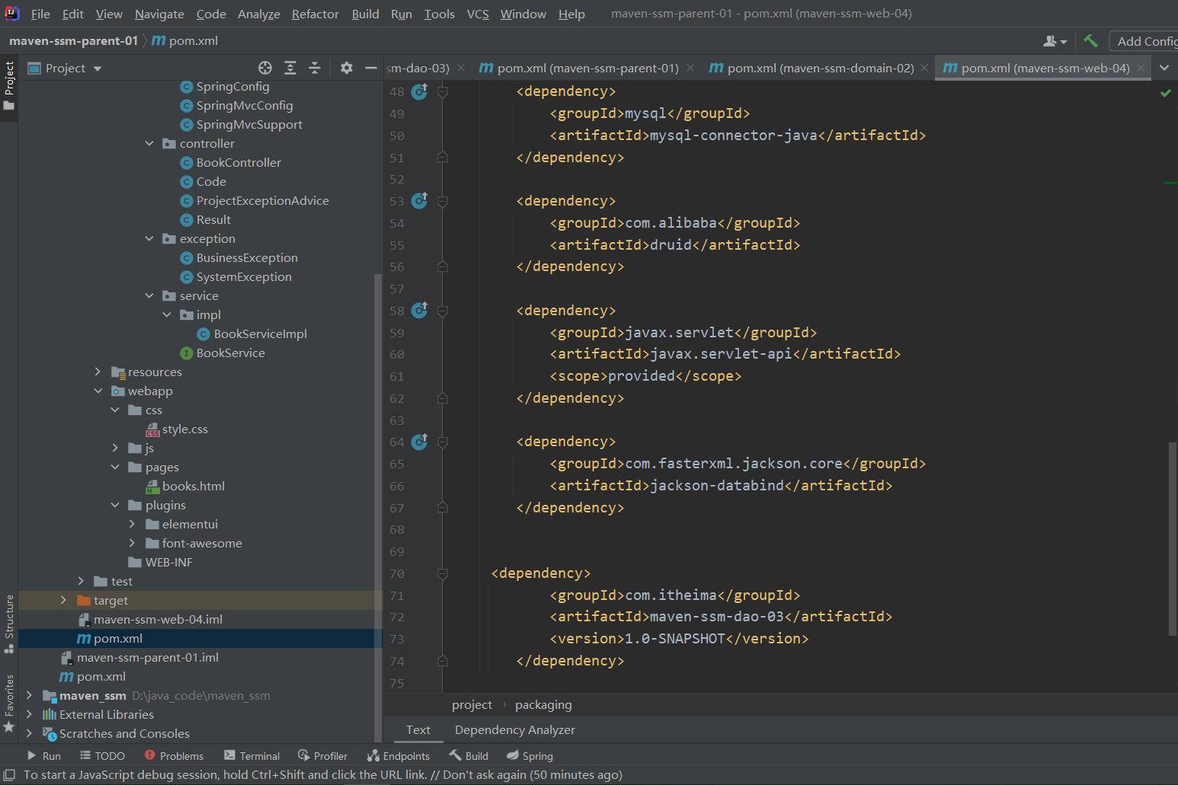Click the Build project hammer icon
The width and height of the screenshot is (1178, 785).
click(1090, 41)
